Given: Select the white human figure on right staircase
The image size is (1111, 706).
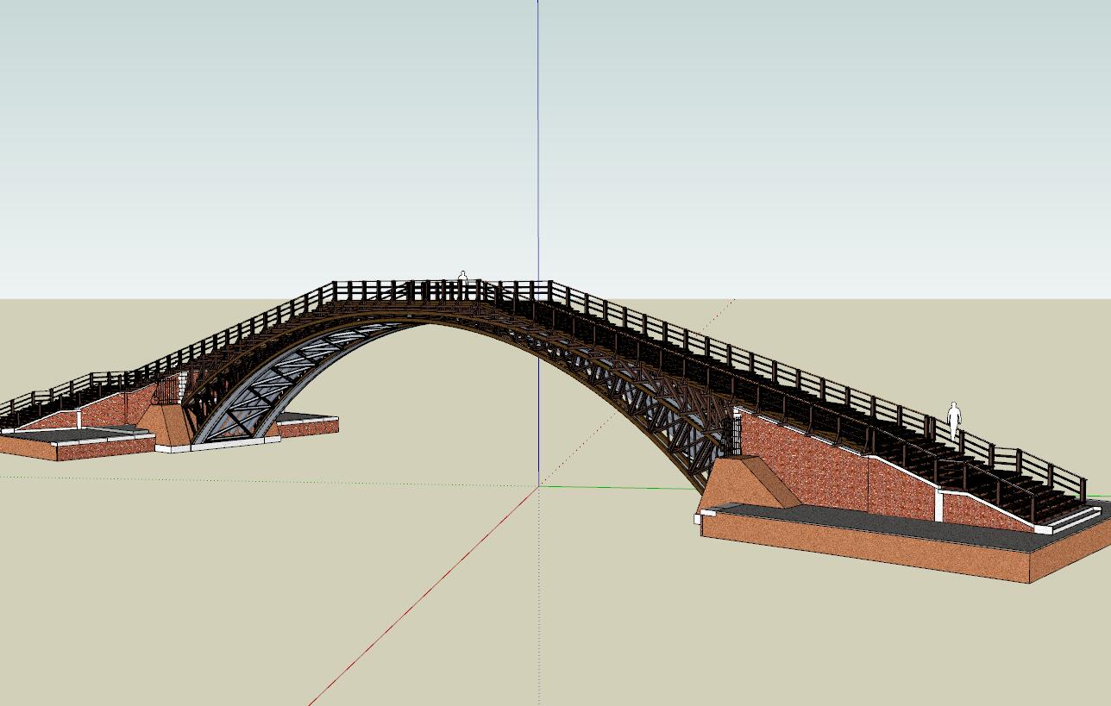Looking at the screenshot, I should coord(953,422).
